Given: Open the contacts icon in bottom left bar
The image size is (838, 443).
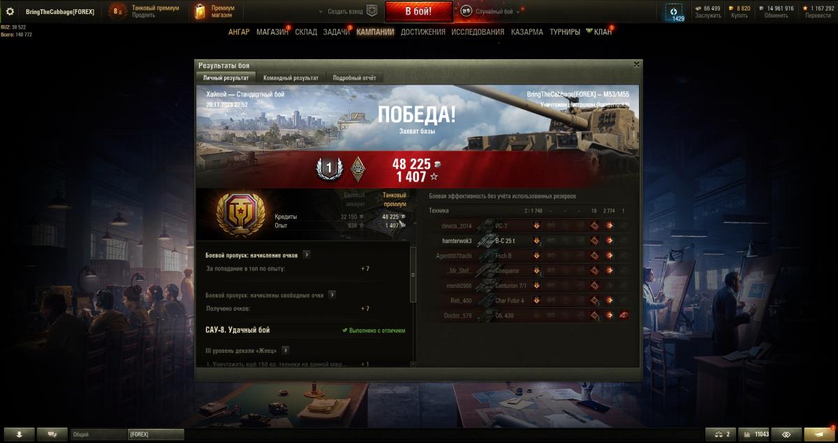Looking at the screenshot, I should pyautogui.click(x=52, y=434).
